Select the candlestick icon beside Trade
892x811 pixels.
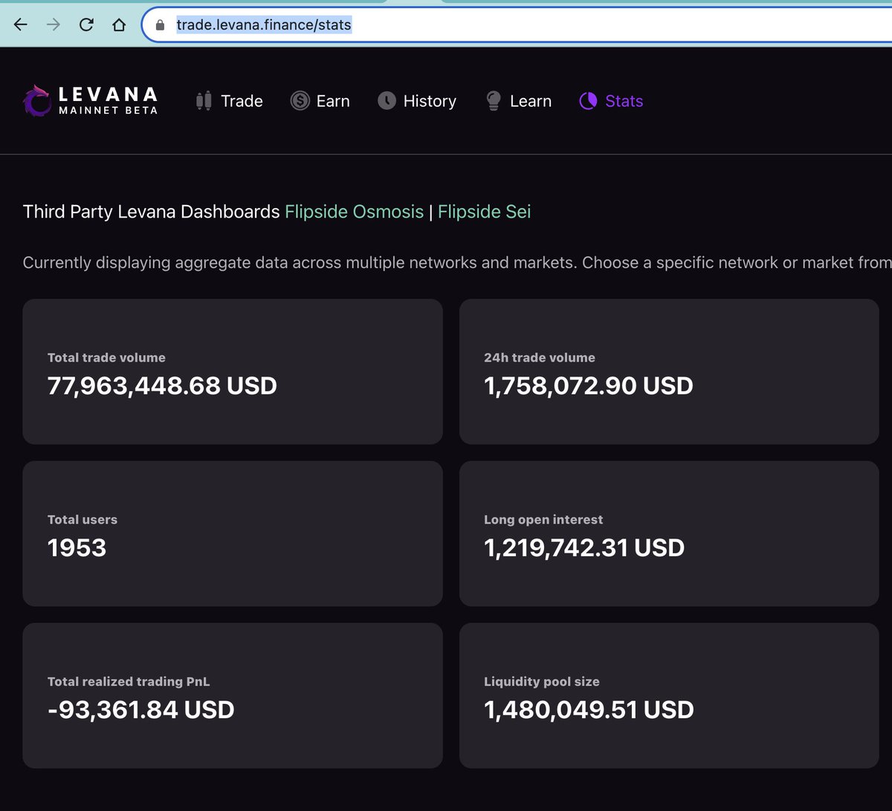(x=204, y=100)
